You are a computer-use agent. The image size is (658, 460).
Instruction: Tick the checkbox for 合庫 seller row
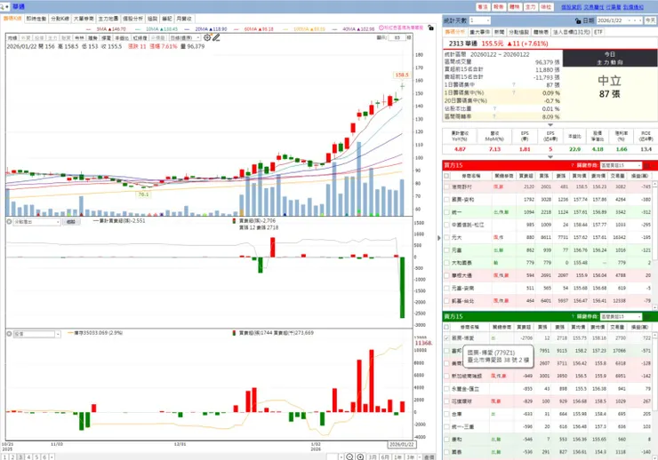[x=446, y=414]
